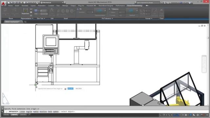Toggle the Tolerance option in ribbon
Screen dimensions: 210x118
tap(114, 9)
